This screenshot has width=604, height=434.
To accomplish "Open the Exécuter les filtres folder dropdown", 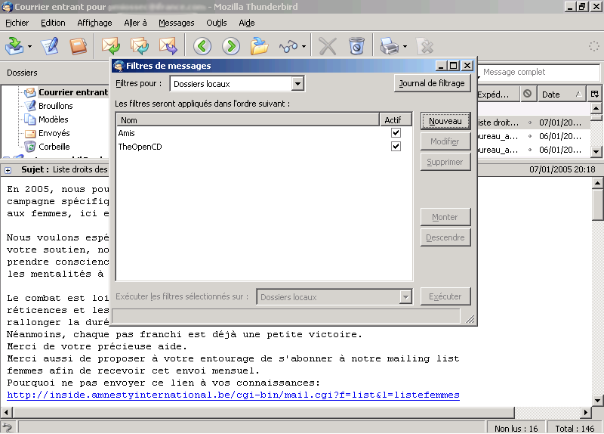I will point(334,297).
